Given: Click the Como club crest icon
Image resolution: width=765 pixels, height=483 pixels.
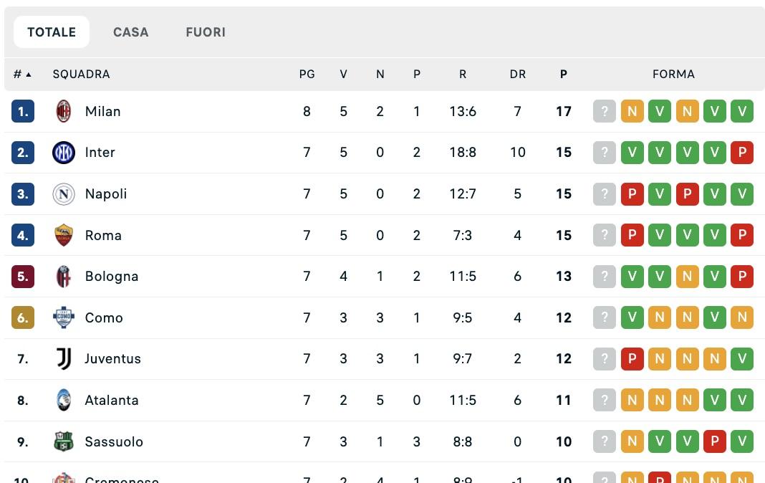Looking at the screenshot, I should (x=64, y=317).
